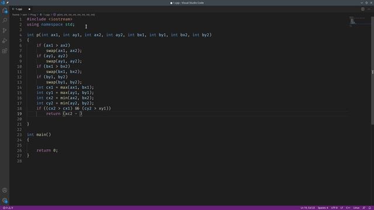Select the 1.cpp editor tab
The height and width of the screenshot is (210, 374).
coord(22,9)
